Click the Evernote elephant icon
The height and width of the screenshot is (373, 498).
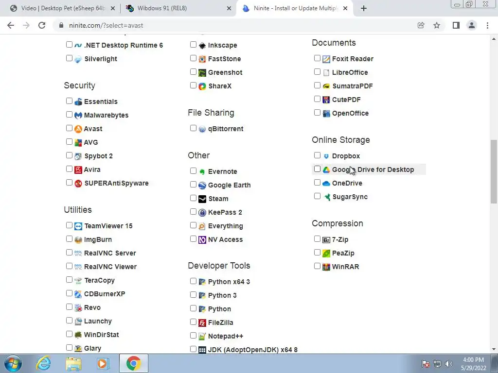pyautogui.click(x=202, y=171)
